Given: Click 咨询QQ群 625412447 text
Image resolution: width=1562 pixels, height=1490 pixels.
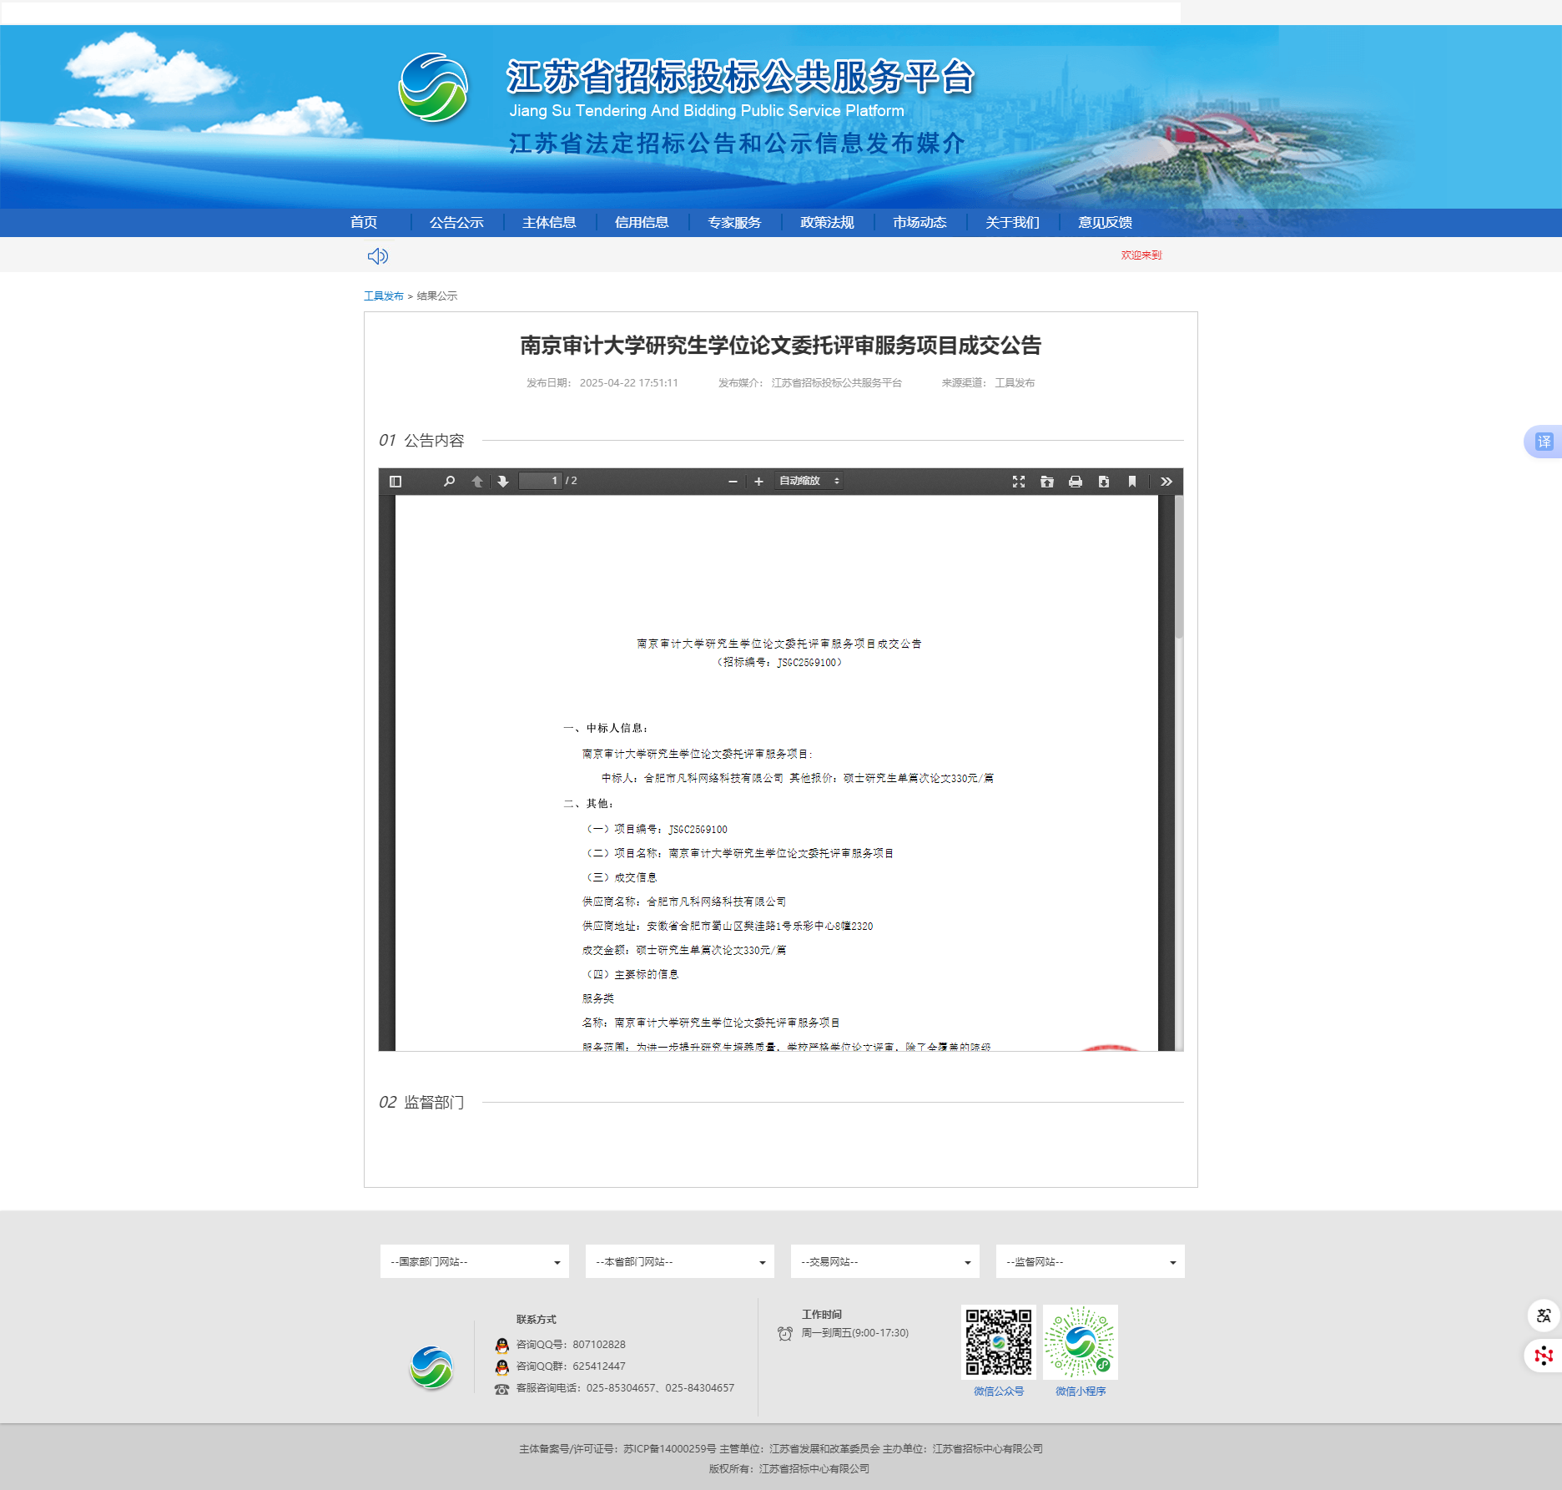Looking at the screenshot, I should 571,1366.
